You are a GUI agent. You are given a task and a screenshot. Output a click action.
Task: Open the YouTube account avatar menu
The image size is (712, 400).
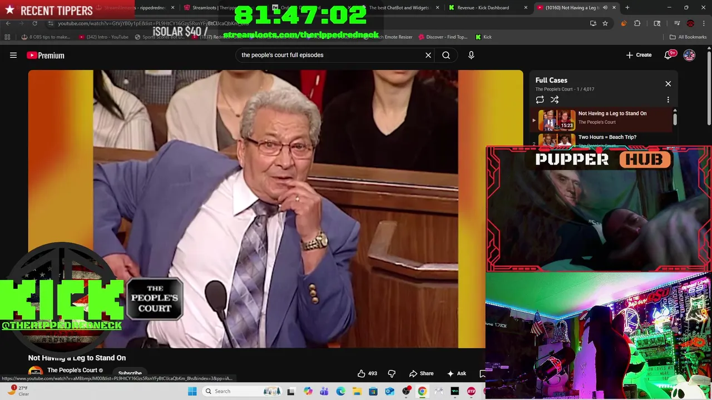click(x=689, y=55)
